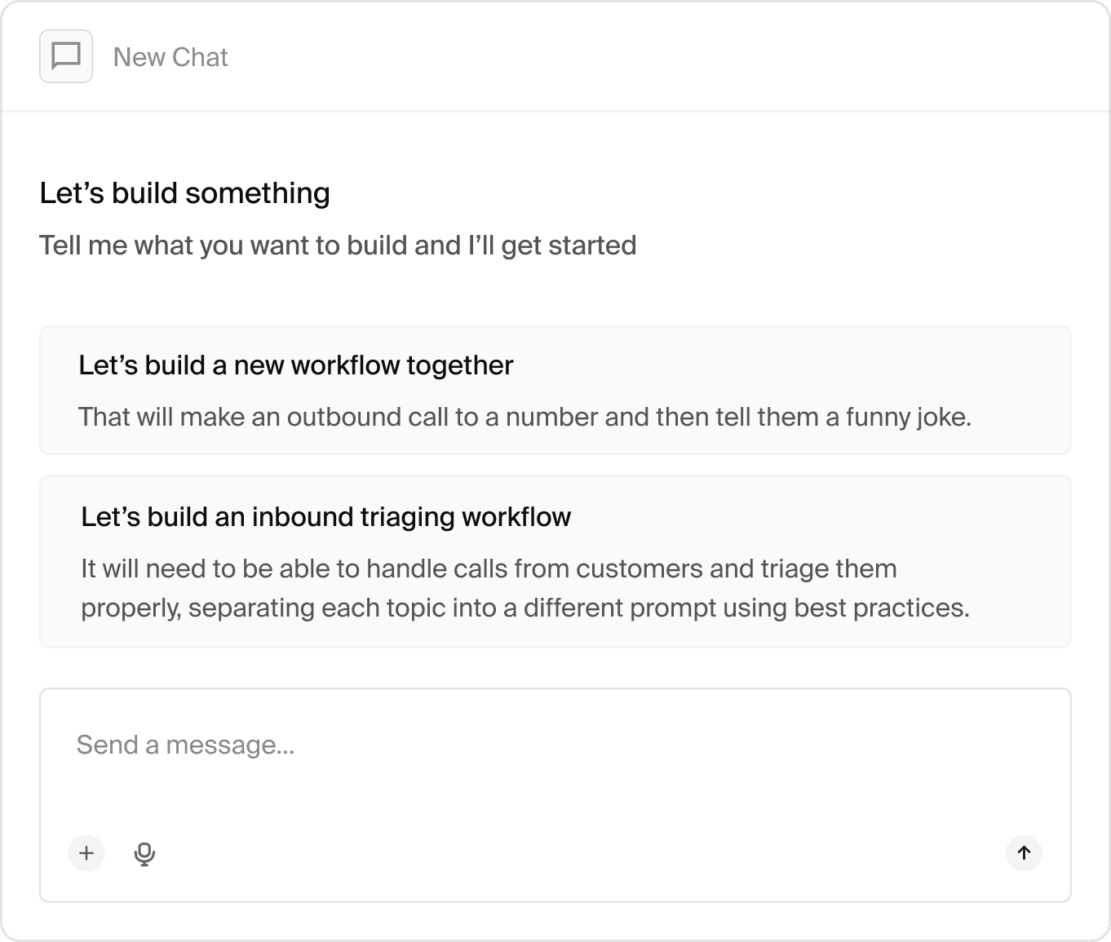Click the Tell me what you want subtitle
The height and width of the screenshot is (942, 1111).
click(x=338, y=245)
